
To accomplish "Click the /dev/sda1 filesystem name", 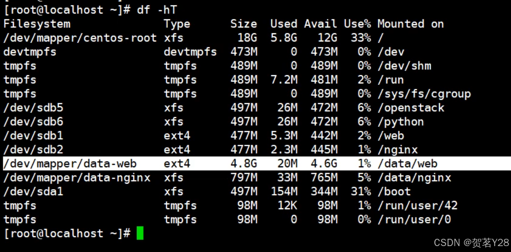I will (33, 191).
